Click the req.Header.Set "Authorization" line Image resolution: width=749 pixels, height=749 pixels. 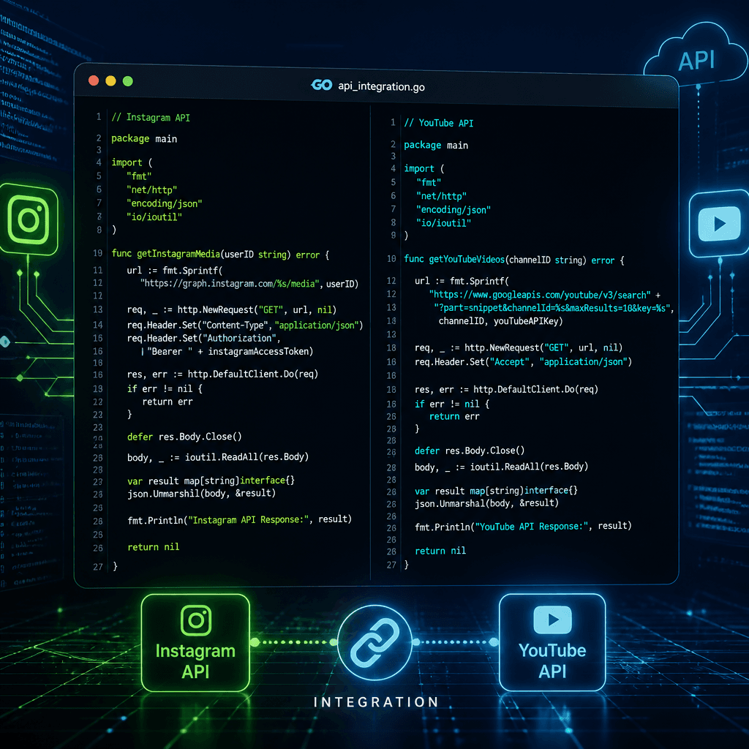(203, 338)
